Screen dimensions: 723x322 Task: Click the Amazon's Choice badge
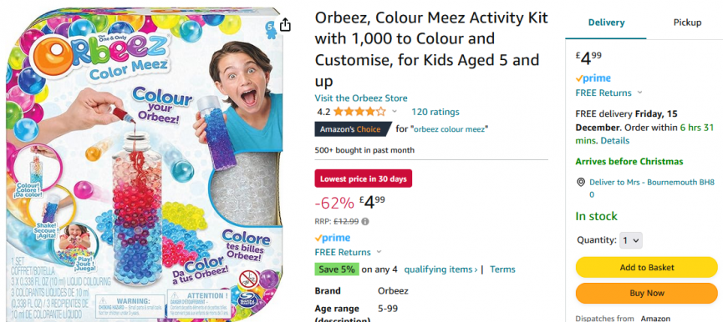(353, 129)
